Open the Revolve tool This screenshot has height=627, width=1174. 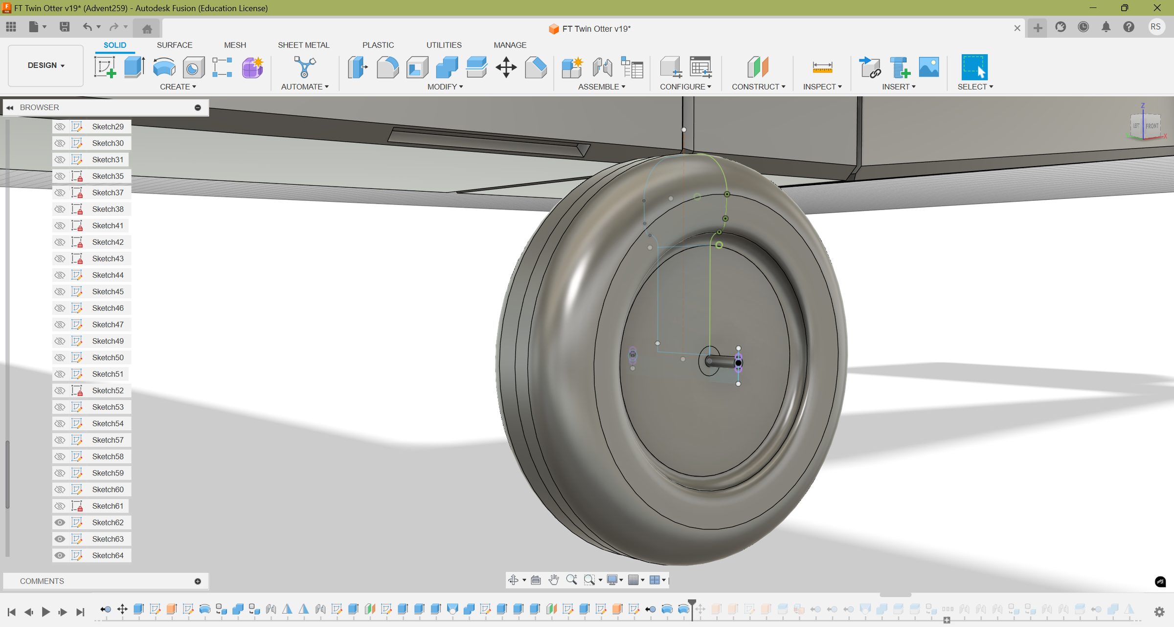pos(164,67)
